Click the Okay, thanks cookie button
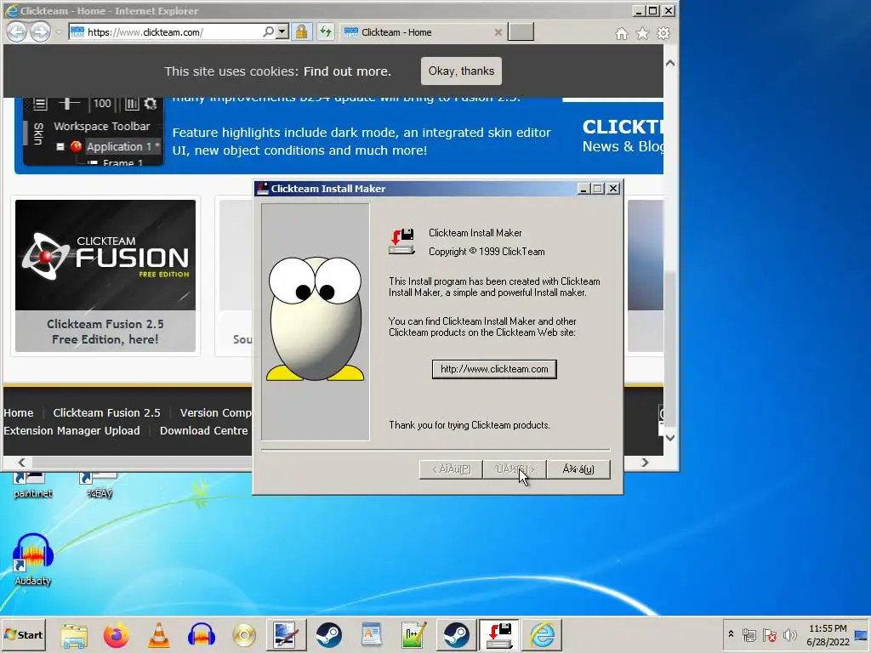This screenshot has height=653, width=871. pyautogui.click(x=461, y=71)
